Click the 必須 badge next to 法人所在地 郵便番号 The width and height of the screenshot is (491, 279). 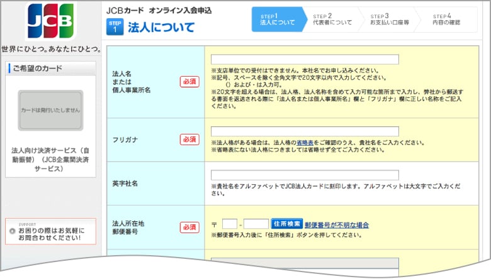click(x=189, y=227)
